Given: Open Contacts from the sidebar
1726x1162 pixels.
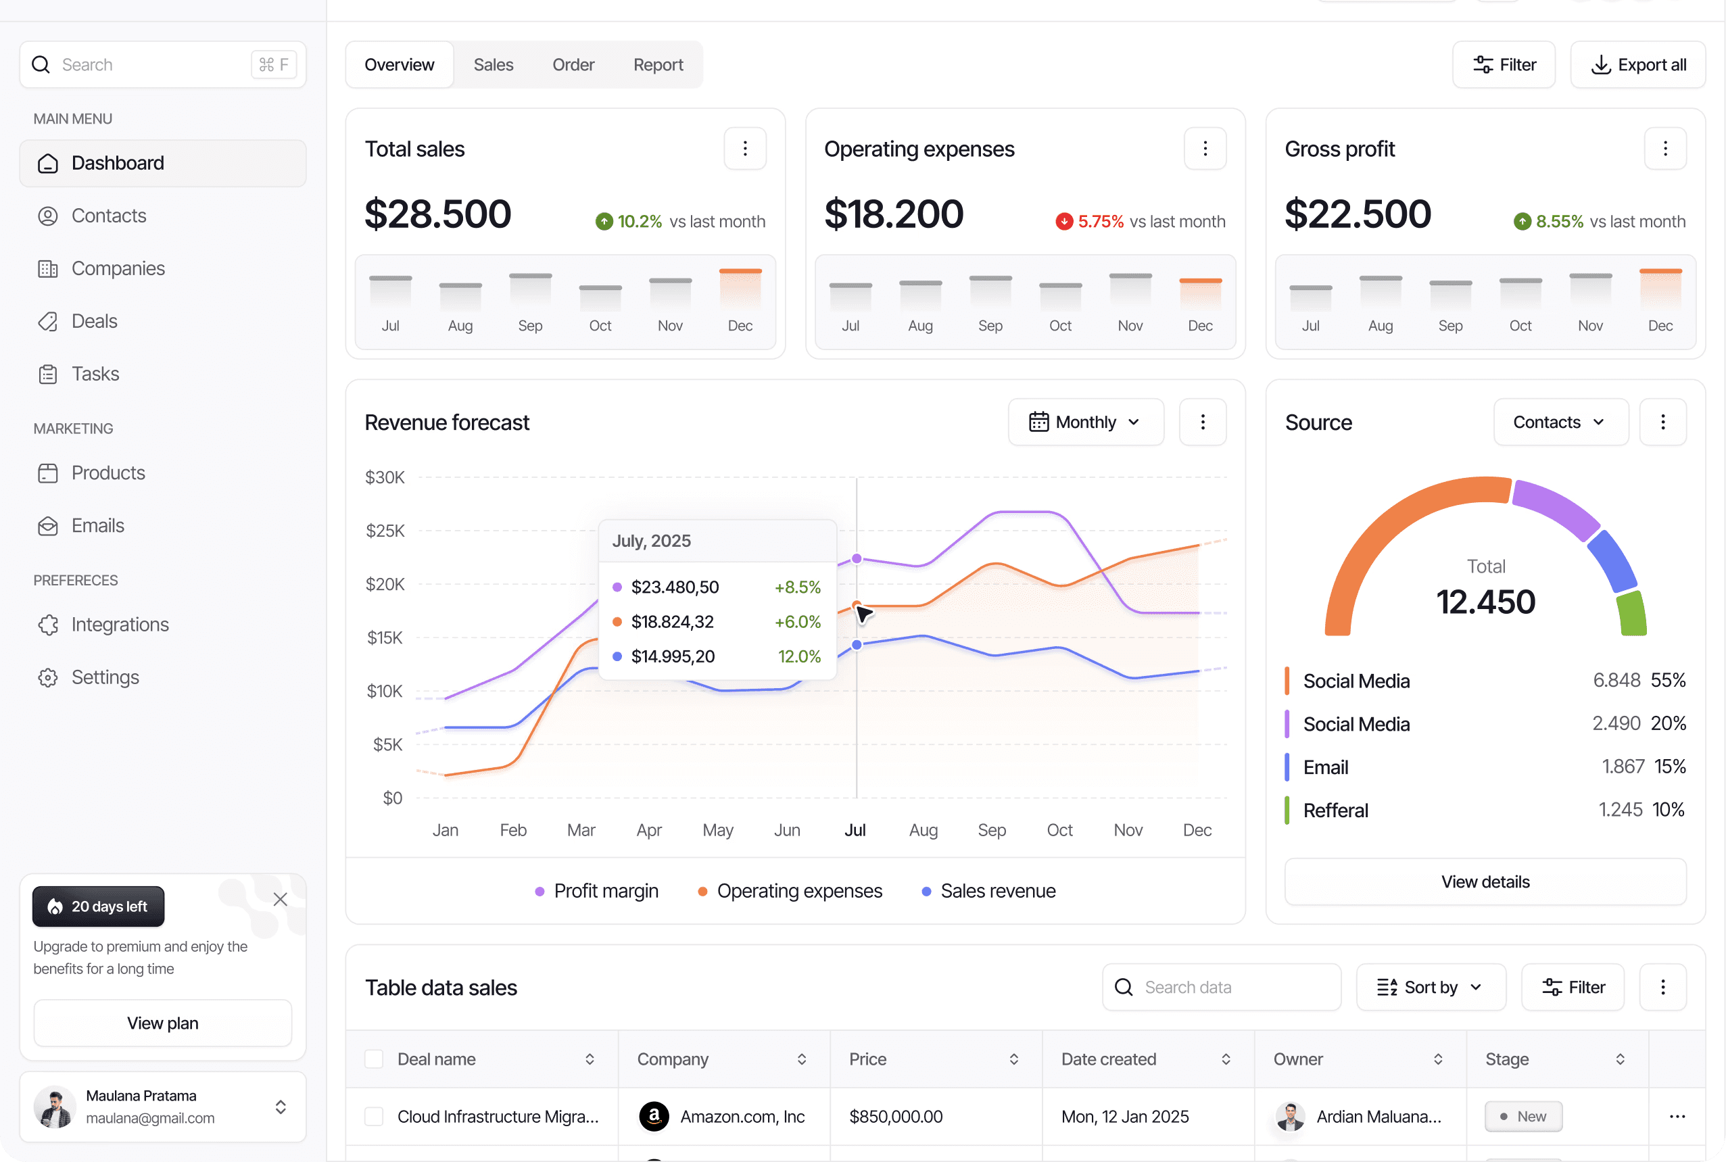Looking at the screenshot, I should [108, 216].
